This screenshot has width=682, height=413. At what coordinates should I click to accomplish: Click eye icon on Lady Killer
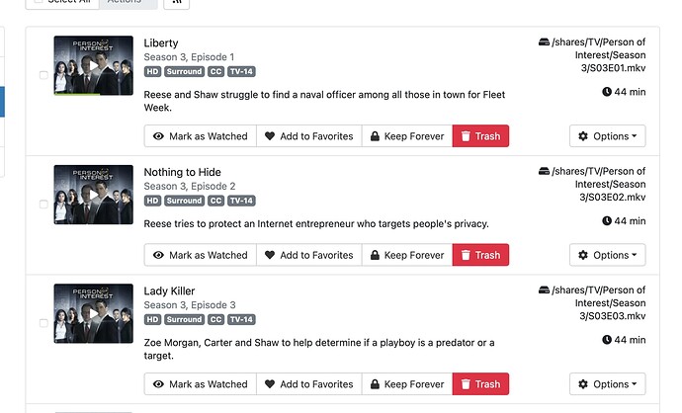pyautogui.click(x=158, y=384)
